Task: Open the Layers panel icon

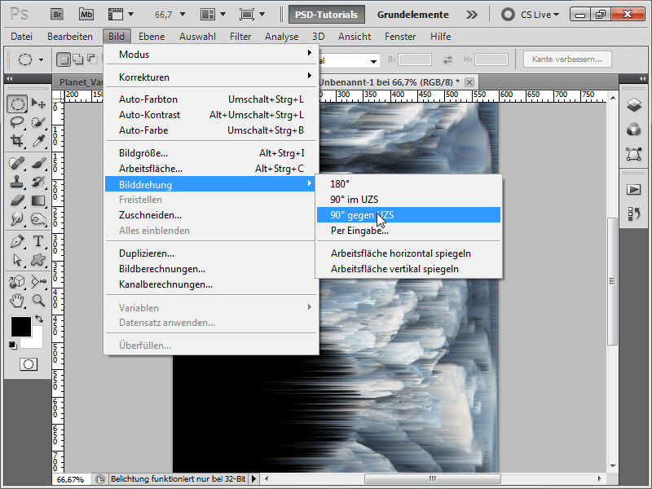Action: [x=634, y=105]
